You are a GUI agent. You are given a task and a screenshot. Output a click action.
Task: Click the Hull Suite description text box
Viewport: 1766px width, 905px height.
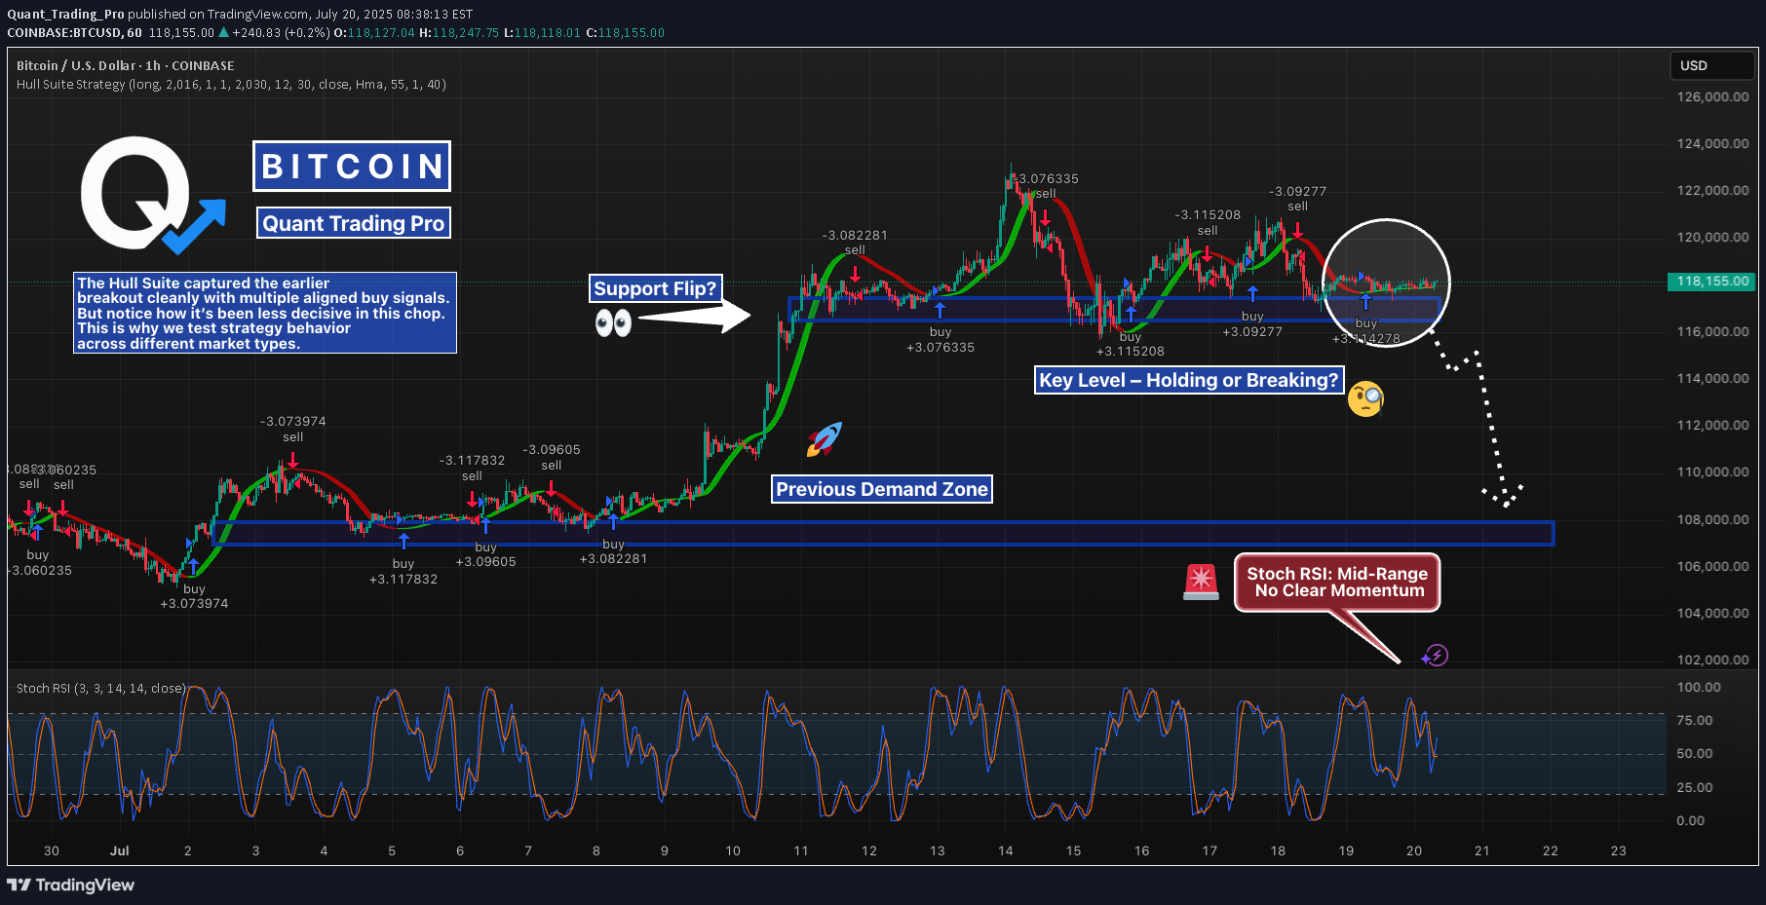point(264,313)
